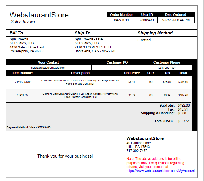
Task: Click the Unit Price column header
Action: pos(132,73)
